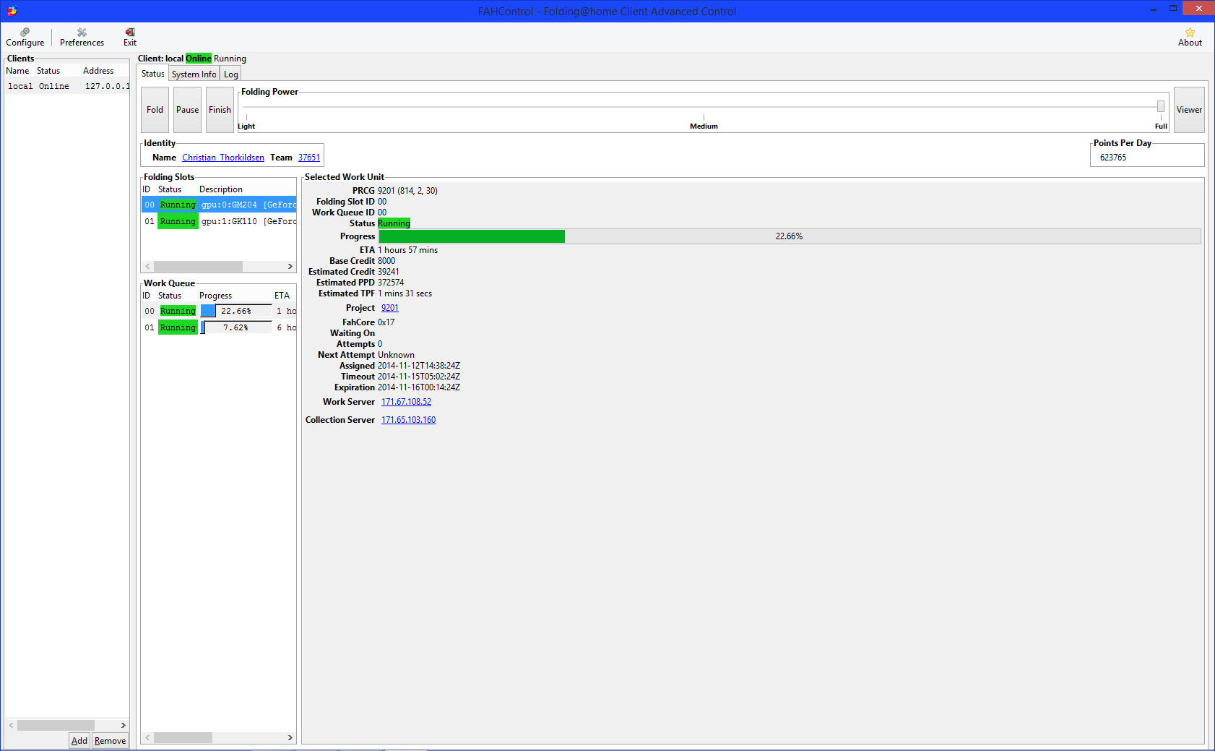Select the local client row
This screenshot has width=1215, height=751.
coord(67,86)
